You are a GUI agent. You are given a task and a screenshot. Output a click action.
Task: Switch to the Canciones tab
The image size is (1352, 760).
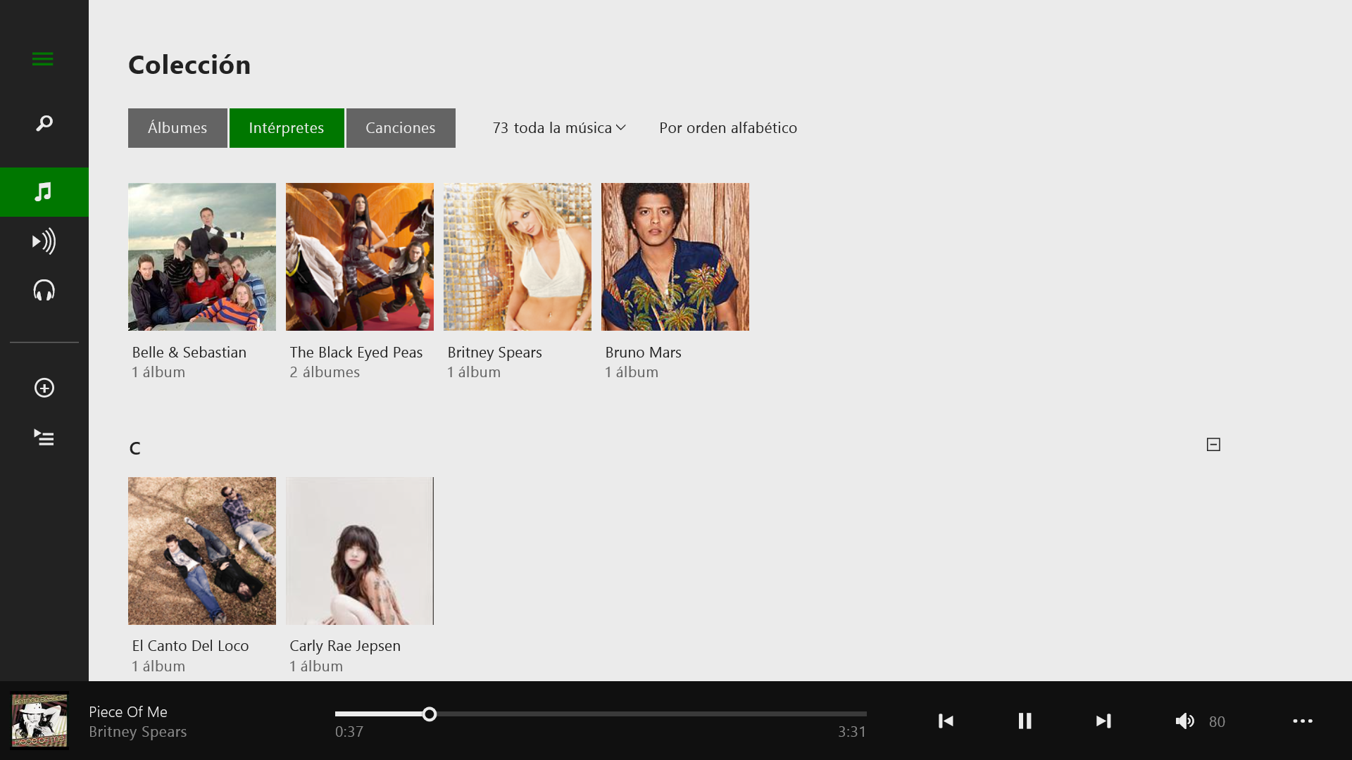pos(400,128)
